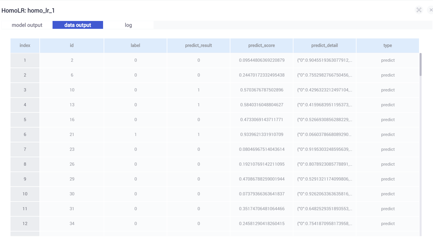Click the index column header
433x237 pixels.
(x=25, y=45)
